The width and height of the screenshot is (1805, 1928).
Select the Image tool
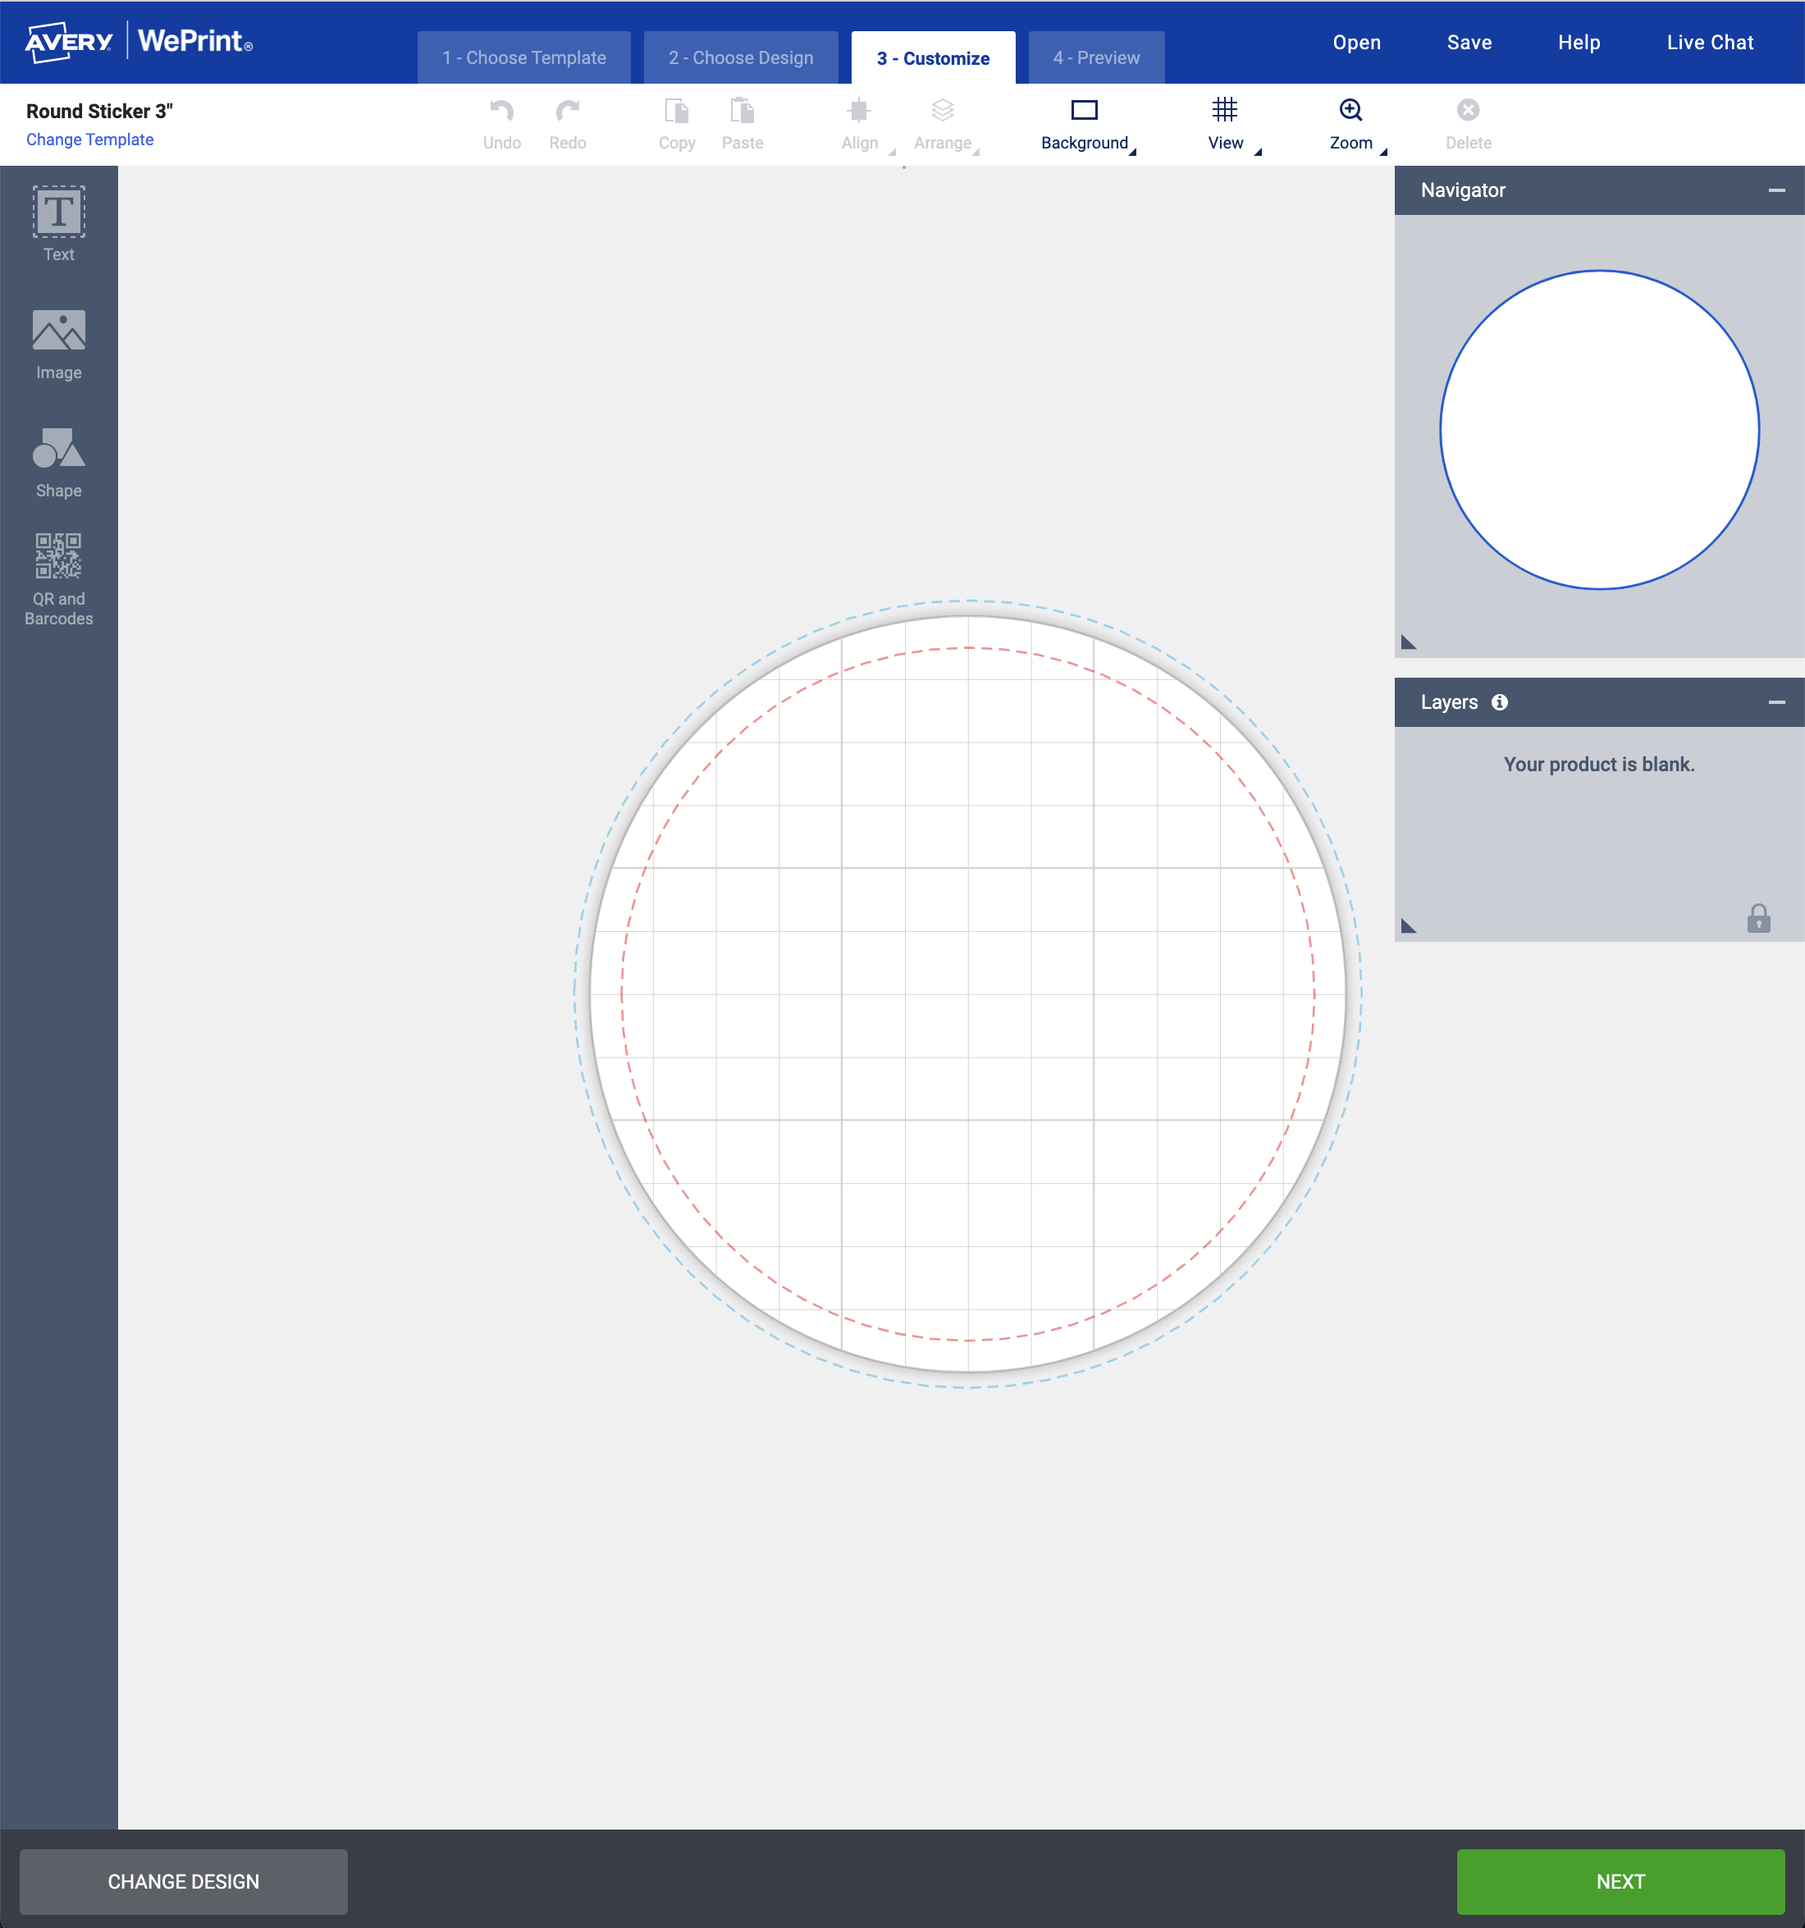(58, 341)
